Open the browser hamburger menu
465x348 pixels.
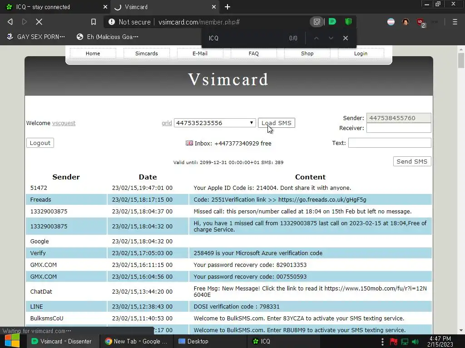click(455, 22)
